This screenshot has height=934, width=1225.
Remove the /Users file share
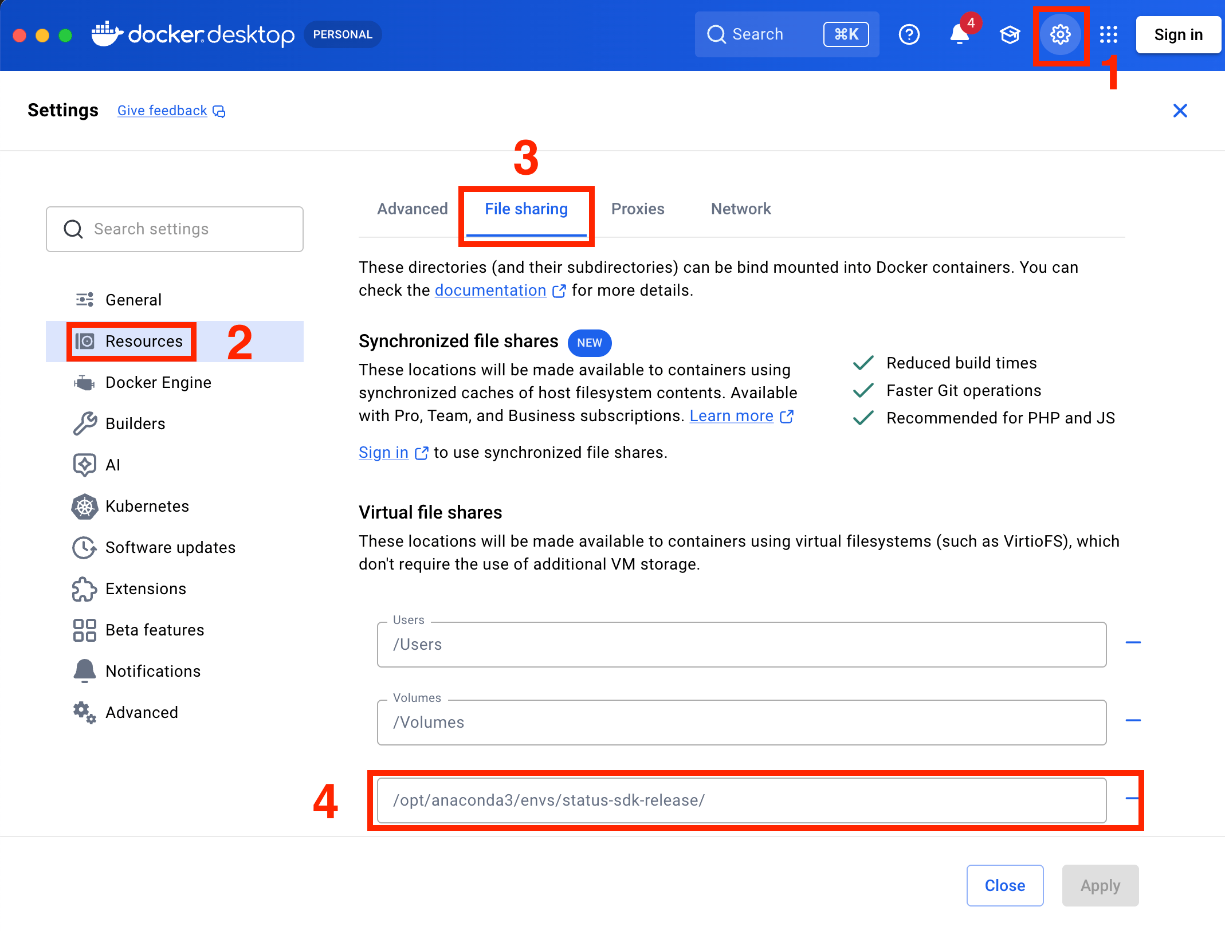[x=1133, y=642]
